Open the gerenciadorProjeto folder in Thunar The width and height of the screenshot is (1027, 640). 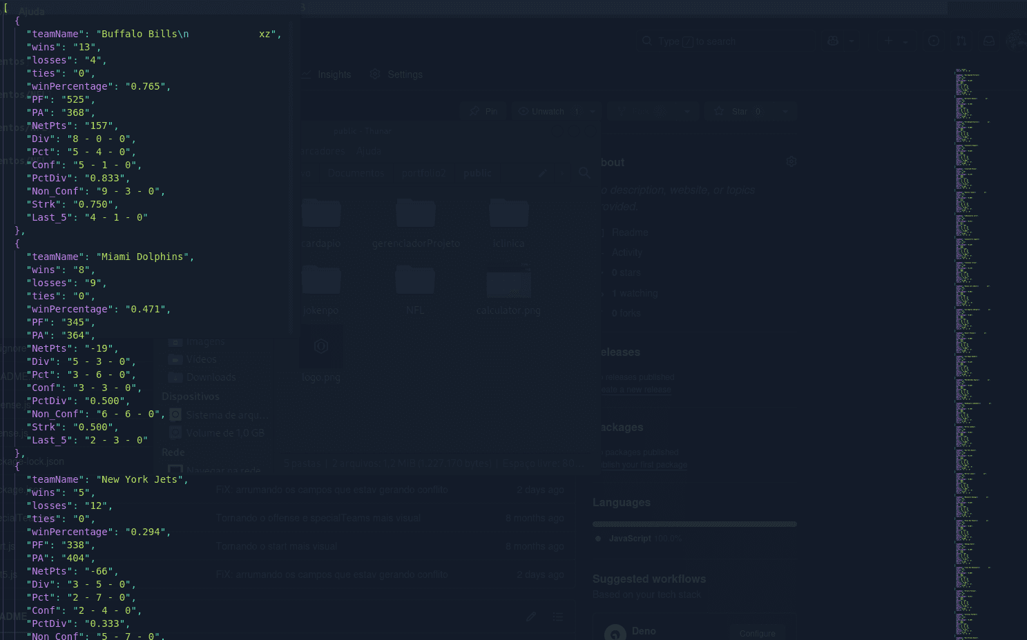coord(416,223)
